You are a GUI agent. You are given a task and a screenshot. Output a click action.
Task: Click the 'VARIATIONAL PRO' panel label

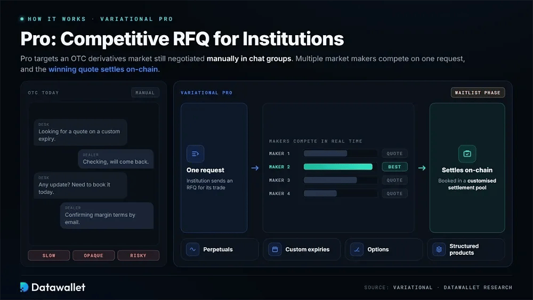click(x=206, y=93)
